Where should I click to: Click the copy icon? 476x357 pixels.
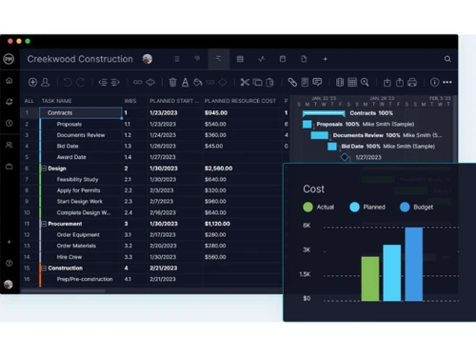pyautogui.click(x=257, y=82)
